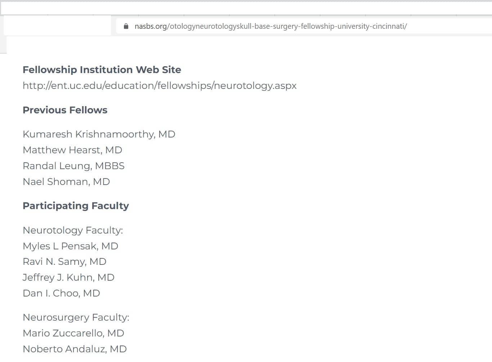The height and width of the screenshot is (362, 492).
Task: Click on Myles L Pensak, MD
Action: pos(71,246)
